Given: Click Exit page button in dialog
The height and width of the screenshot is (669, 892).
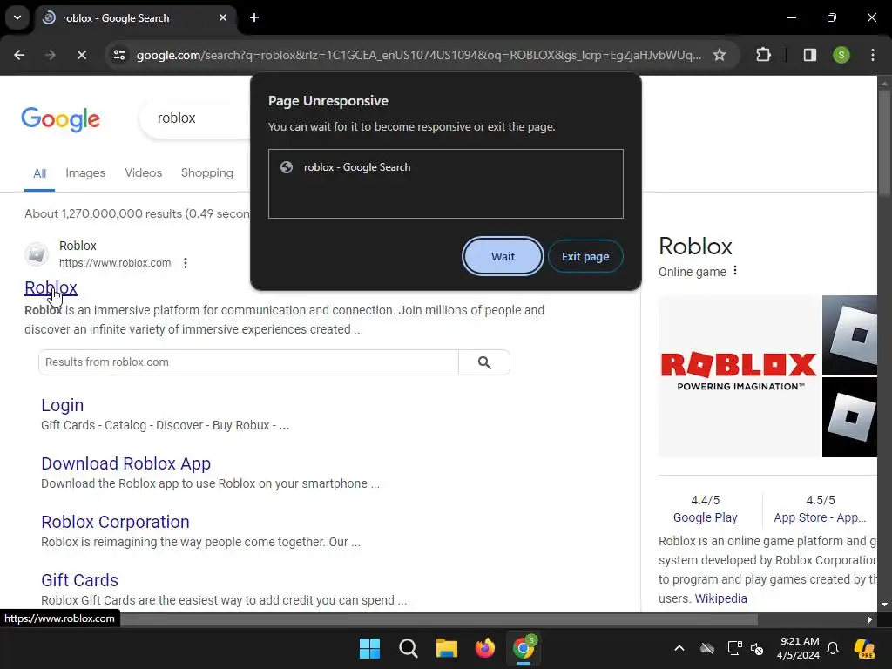Looking at the screenshot, I should [x=585, y=257].
